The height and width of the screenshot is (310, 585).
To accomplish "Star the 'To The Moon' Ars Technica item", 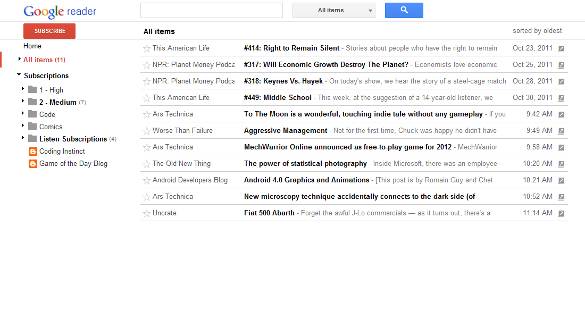I will 147,114.
